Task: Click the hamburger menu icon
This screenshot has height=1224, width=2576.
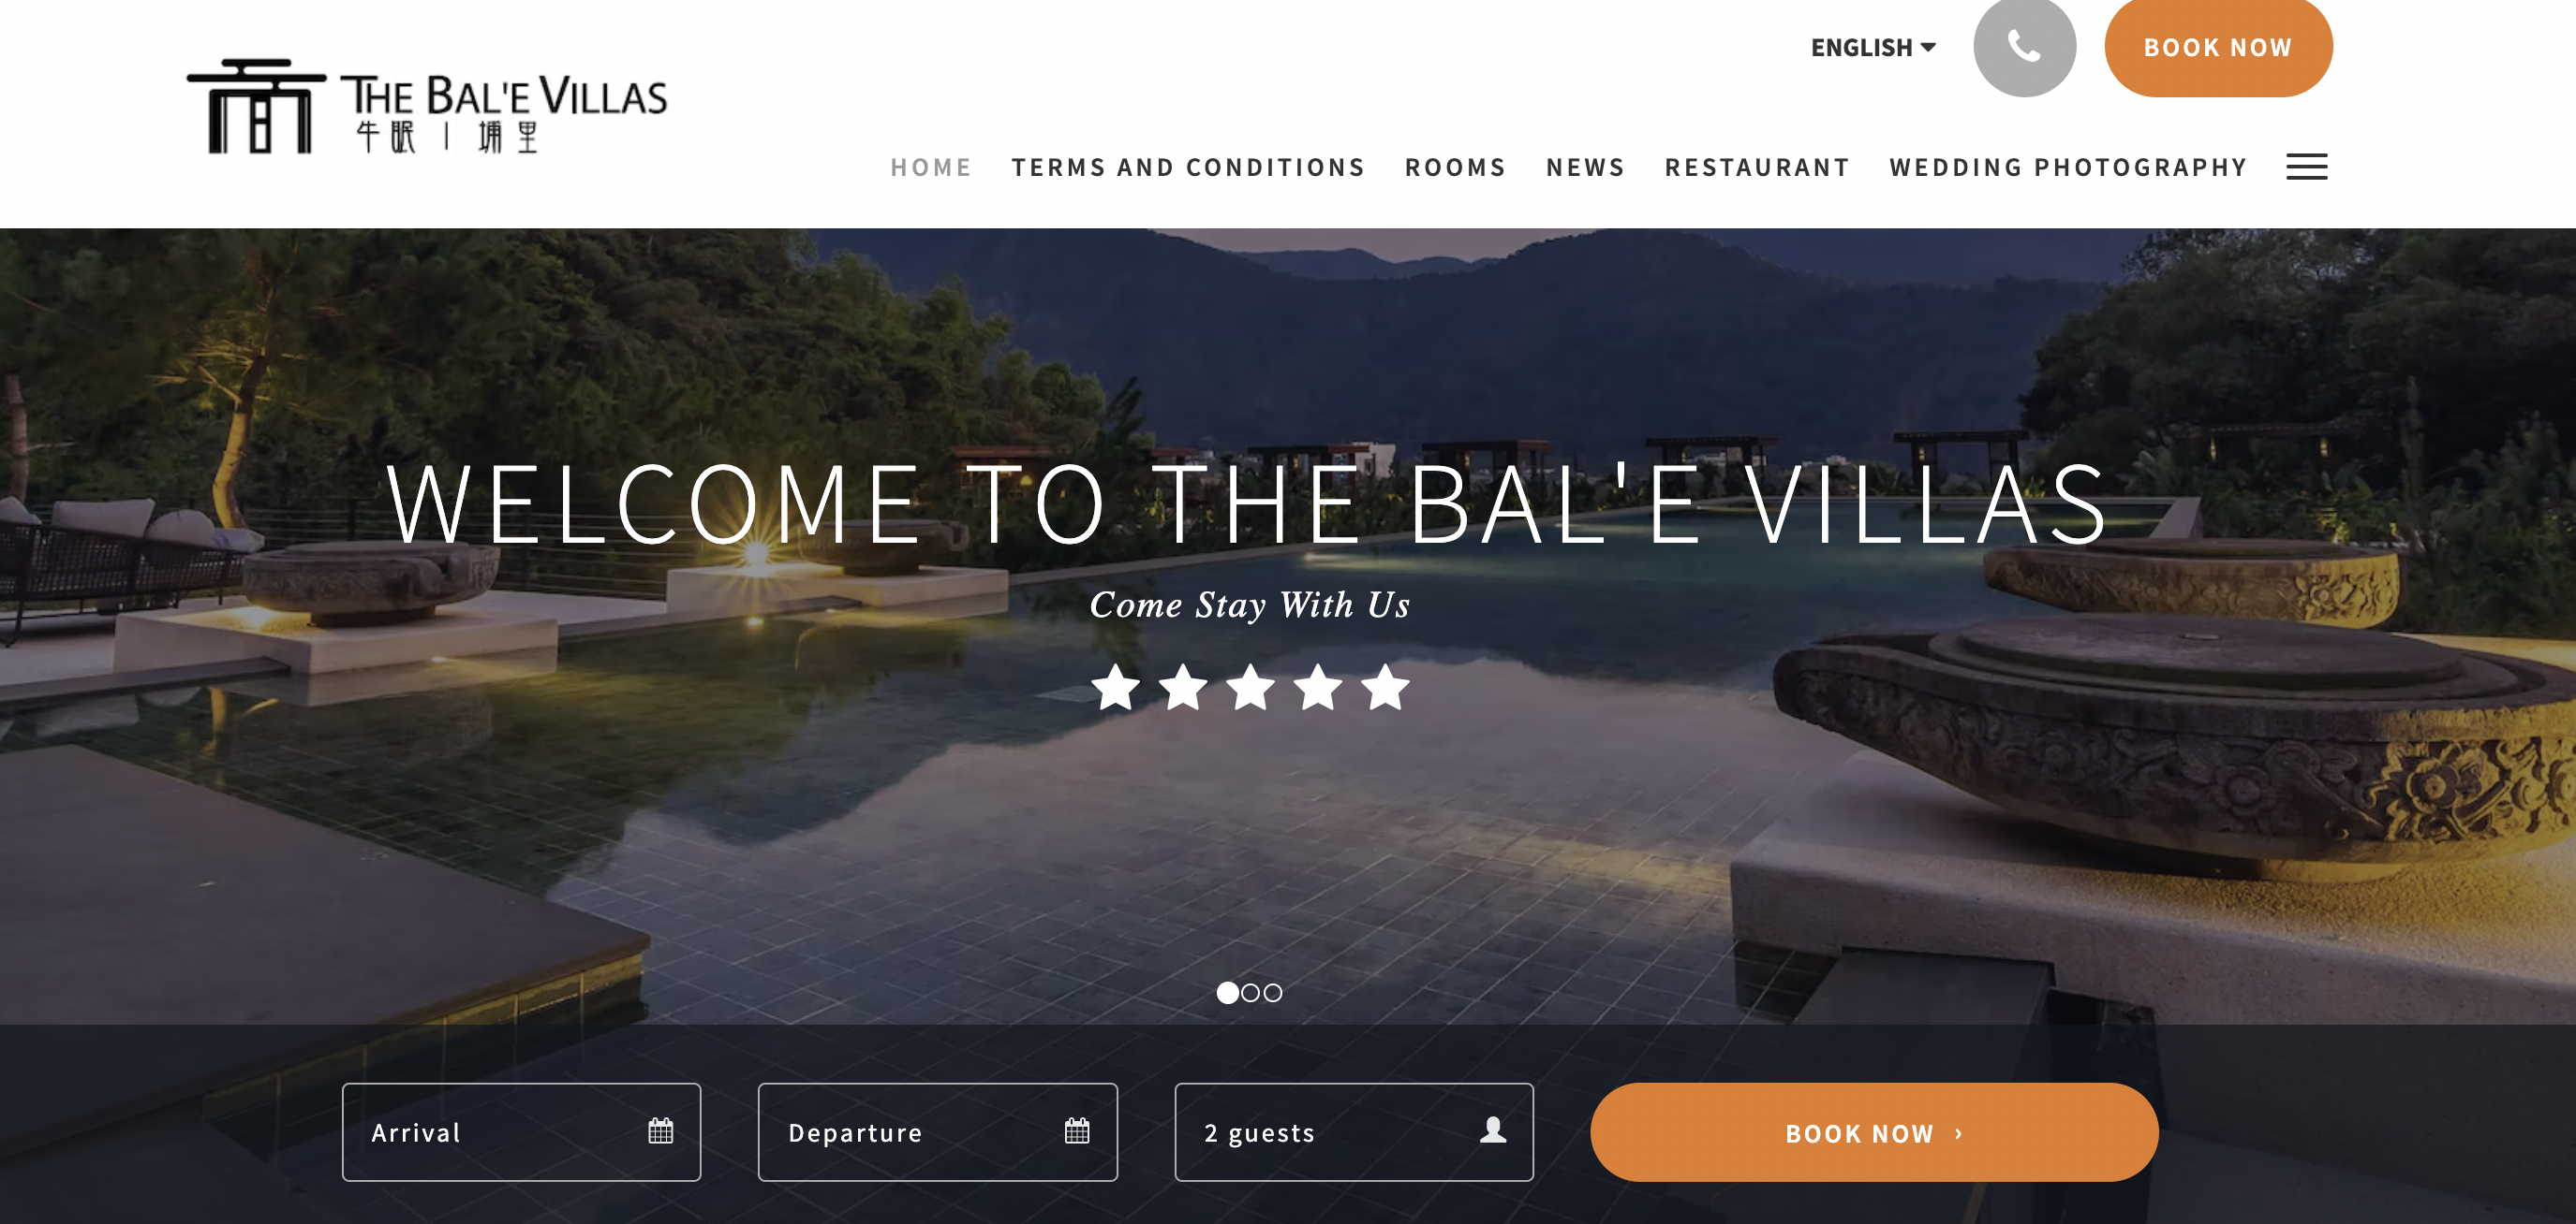Action: (x=2308, y=166)
